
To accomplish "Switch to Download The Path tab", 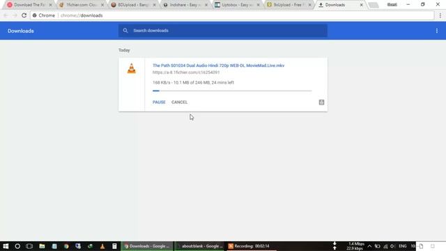I will tap(29, 5).
